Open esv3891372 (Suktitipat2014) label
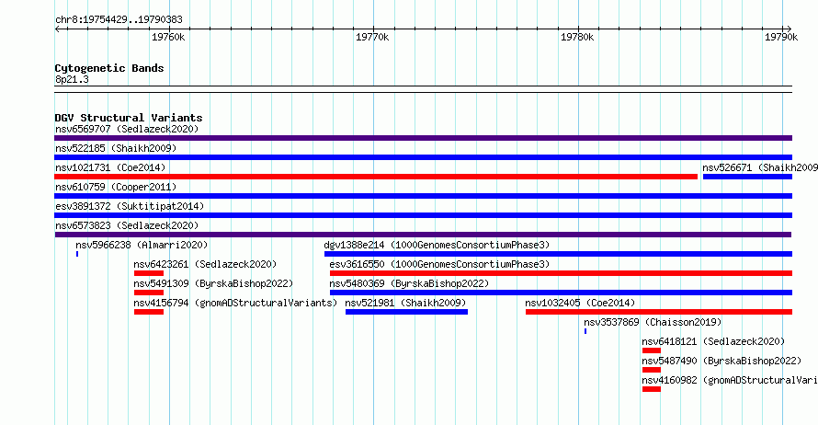The width and height of the screenshot is (818, 425). click(x=130, y=206)
